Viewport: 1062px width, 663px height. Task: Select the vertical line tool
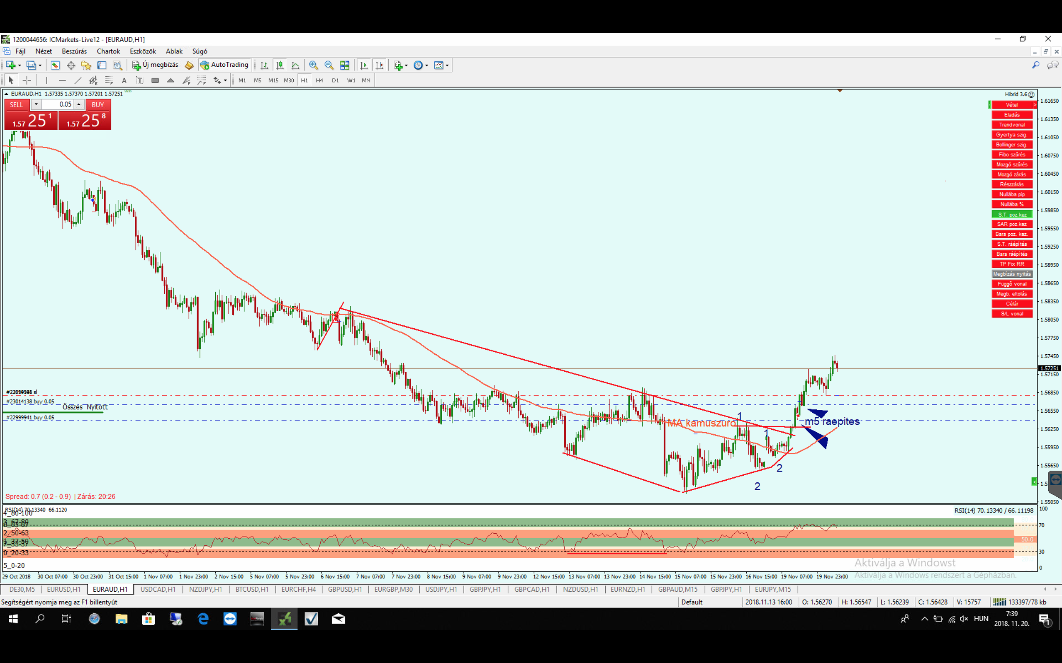46,80
